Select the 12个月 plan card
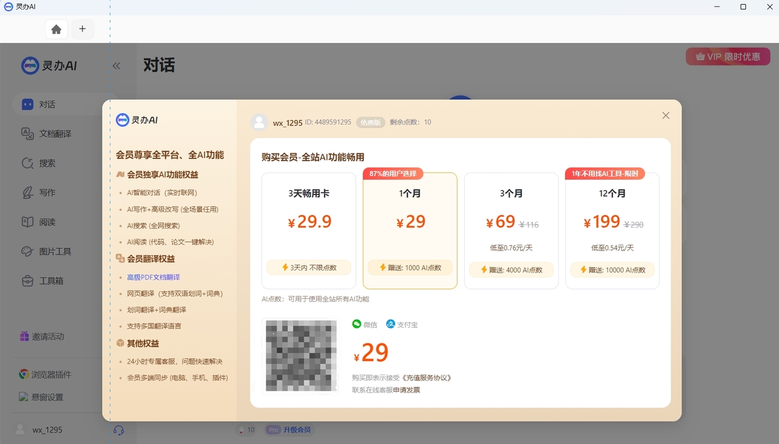Viewport: 779px width, 444px height. 612,230
